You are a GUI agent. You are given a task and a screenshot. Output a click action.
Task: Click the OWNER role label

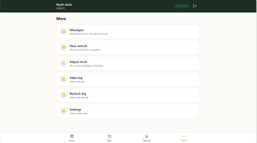pyautogui.click(x=61, y=8)
